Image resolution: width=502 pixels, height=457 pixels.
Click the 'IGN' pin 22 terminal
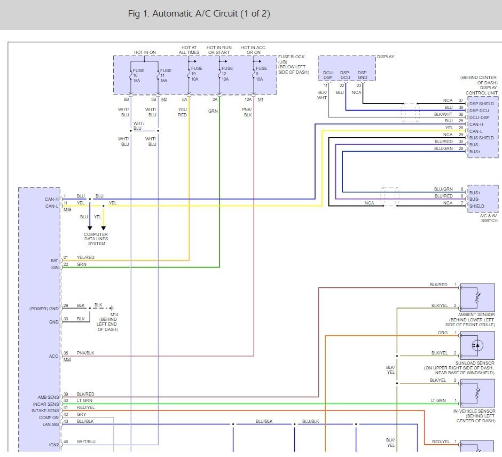[x=55, y=267]
